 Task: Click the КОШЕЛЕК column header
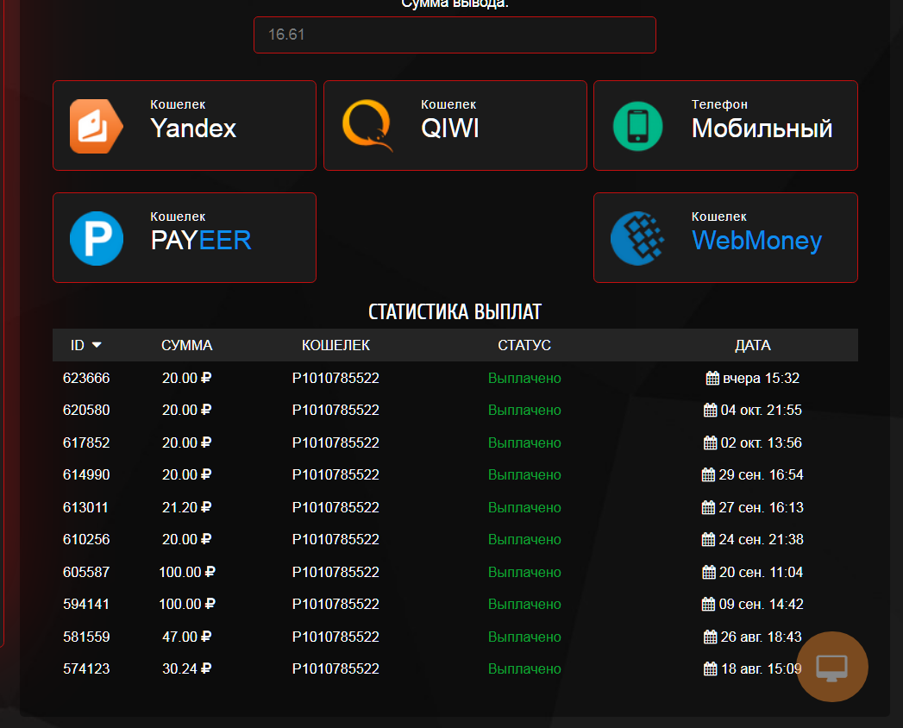point(335,345)
